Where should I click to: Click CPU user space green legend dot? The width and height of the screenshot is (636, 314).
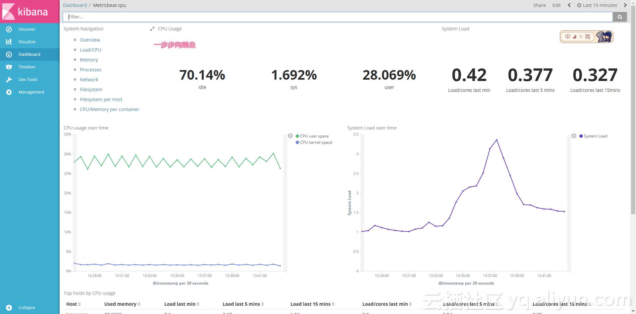pos(297,136)
